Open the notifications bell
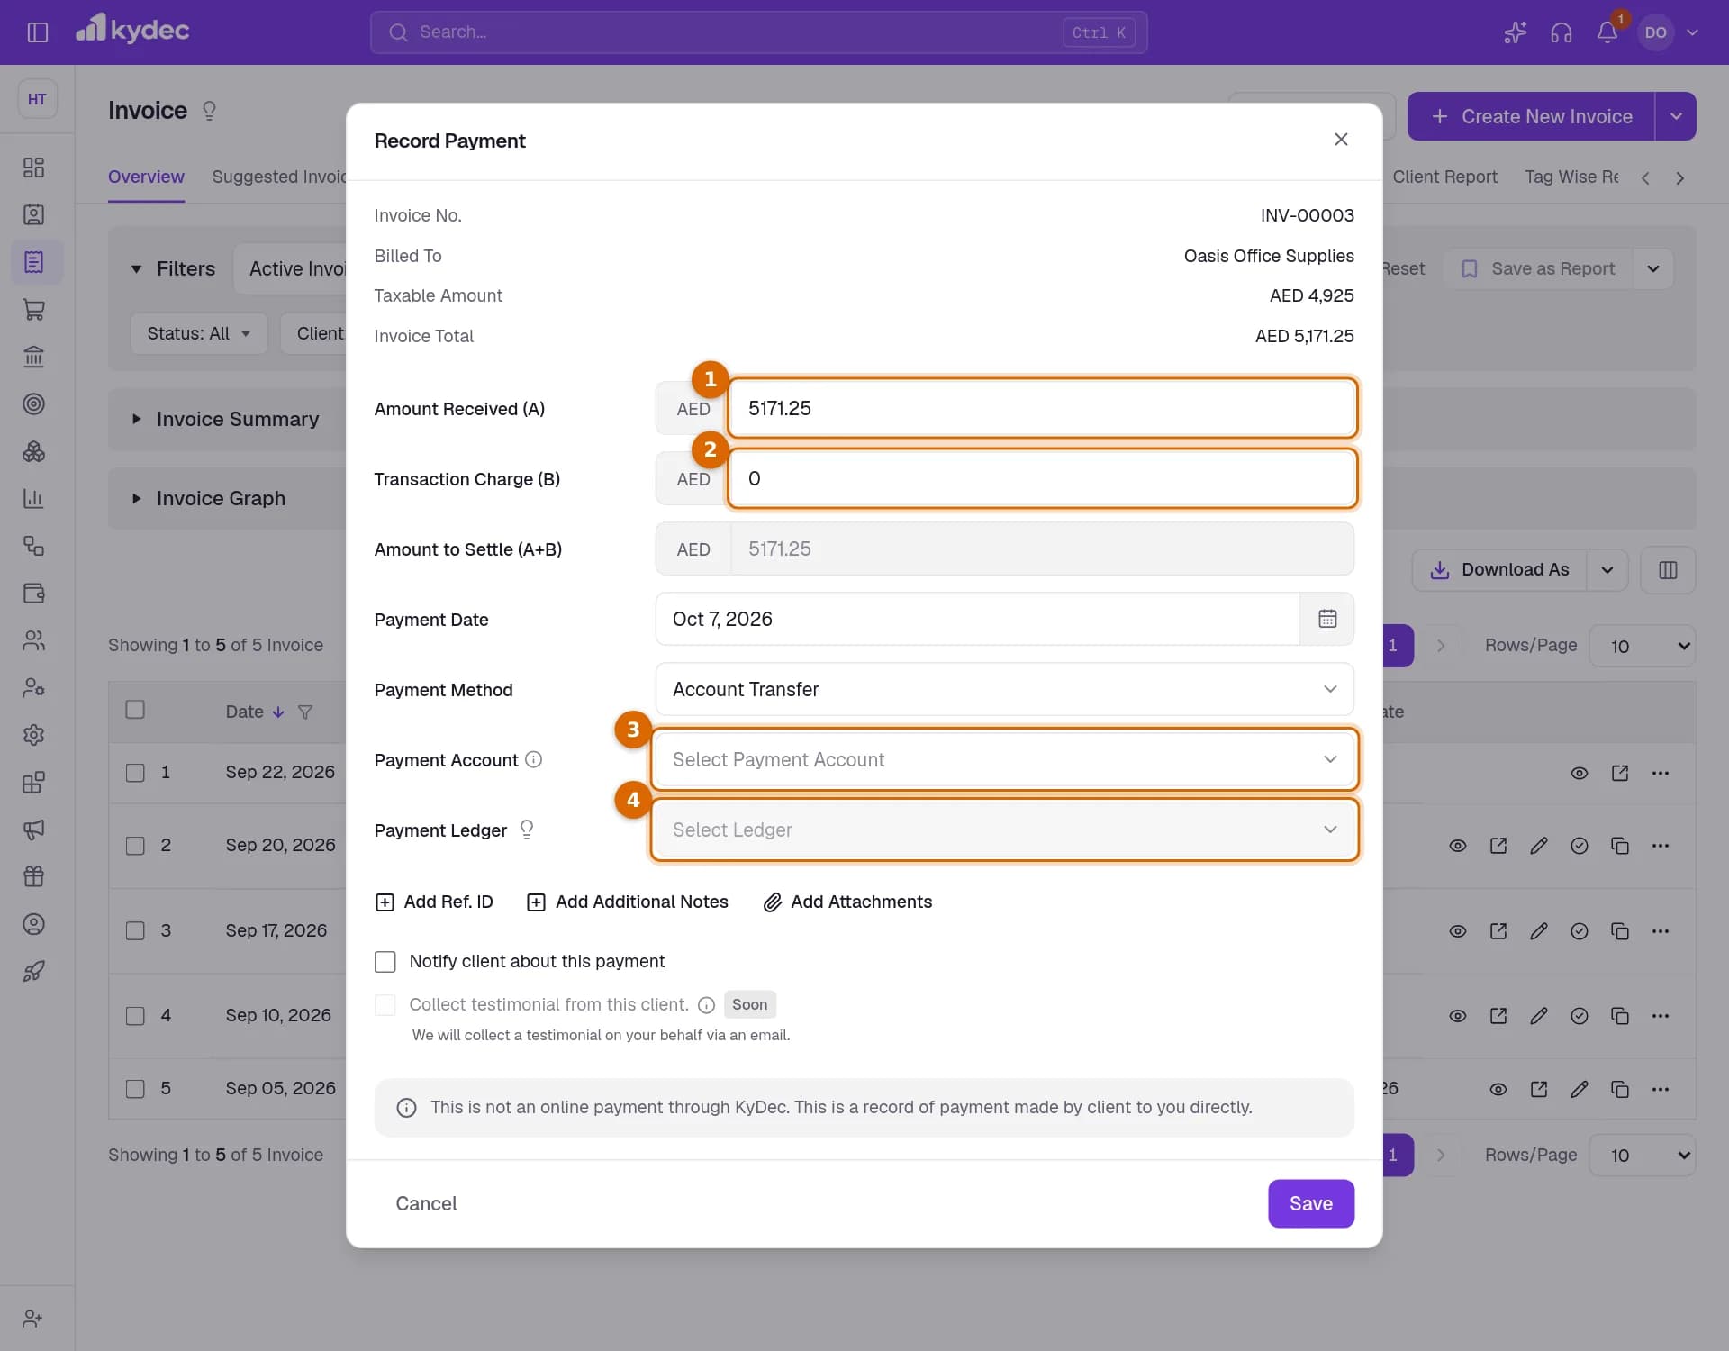This screenshot has height=1351, width=1729. point(1607,32)
